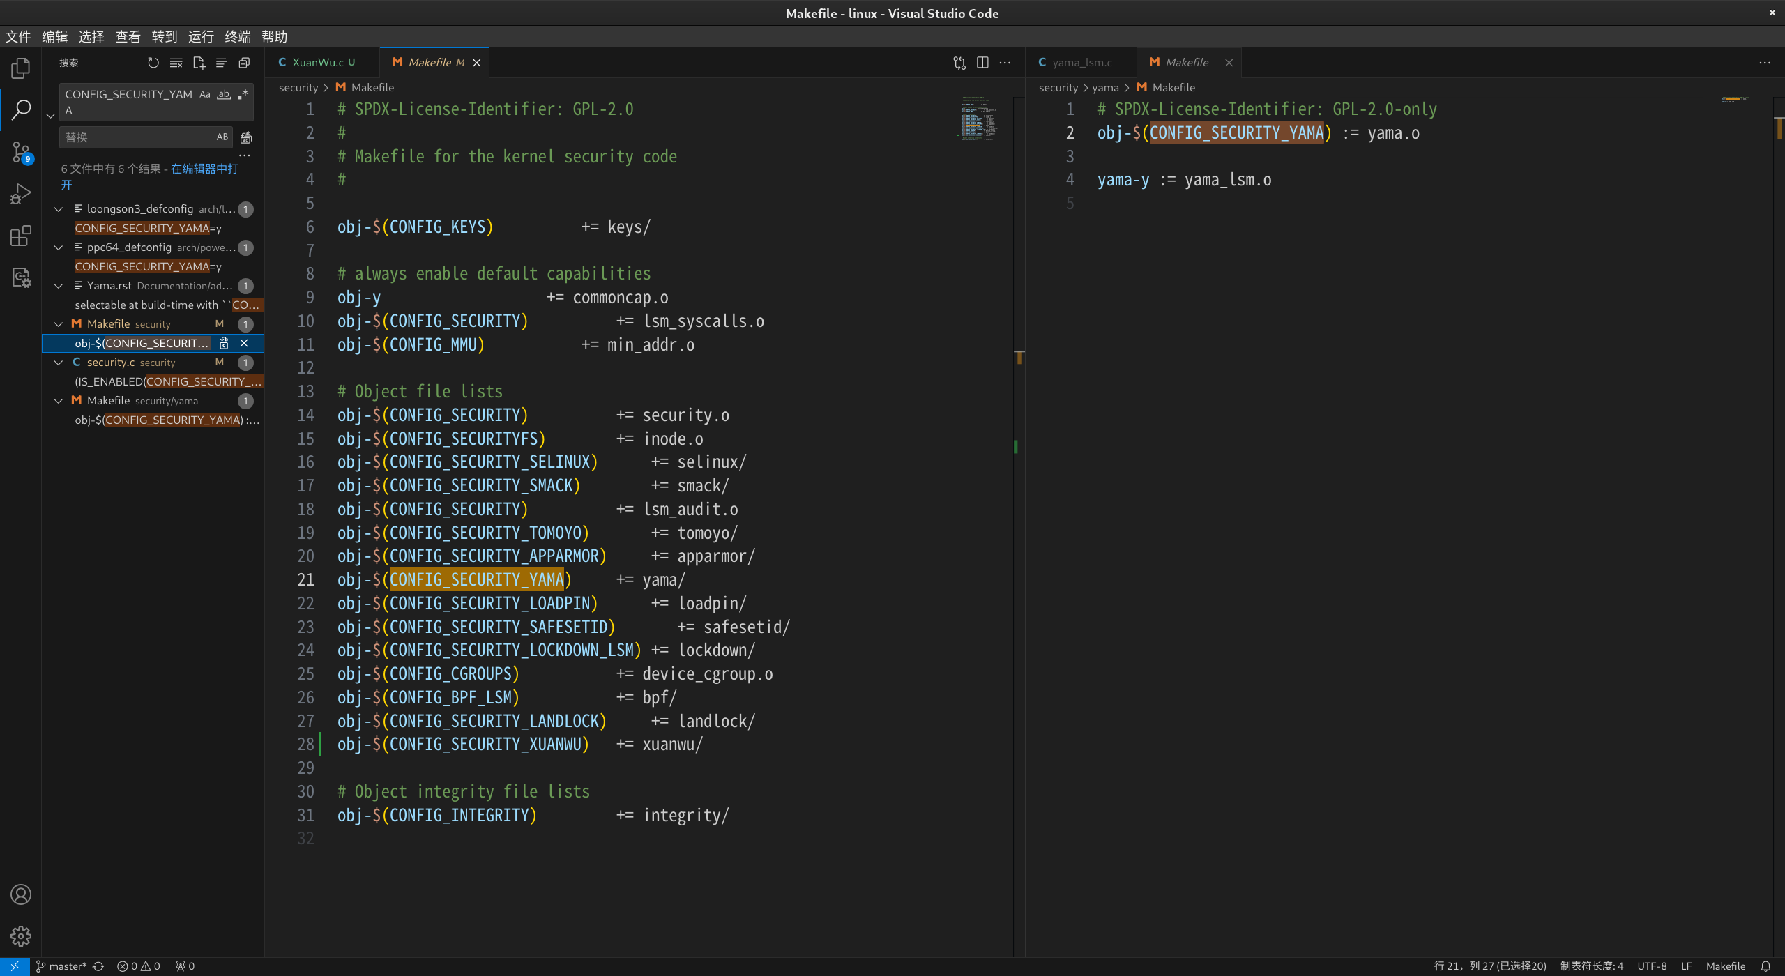Screen dimensions: 1785x976
Task: Click the UTF-8 encoding selector
Action: click(1652, 966)
